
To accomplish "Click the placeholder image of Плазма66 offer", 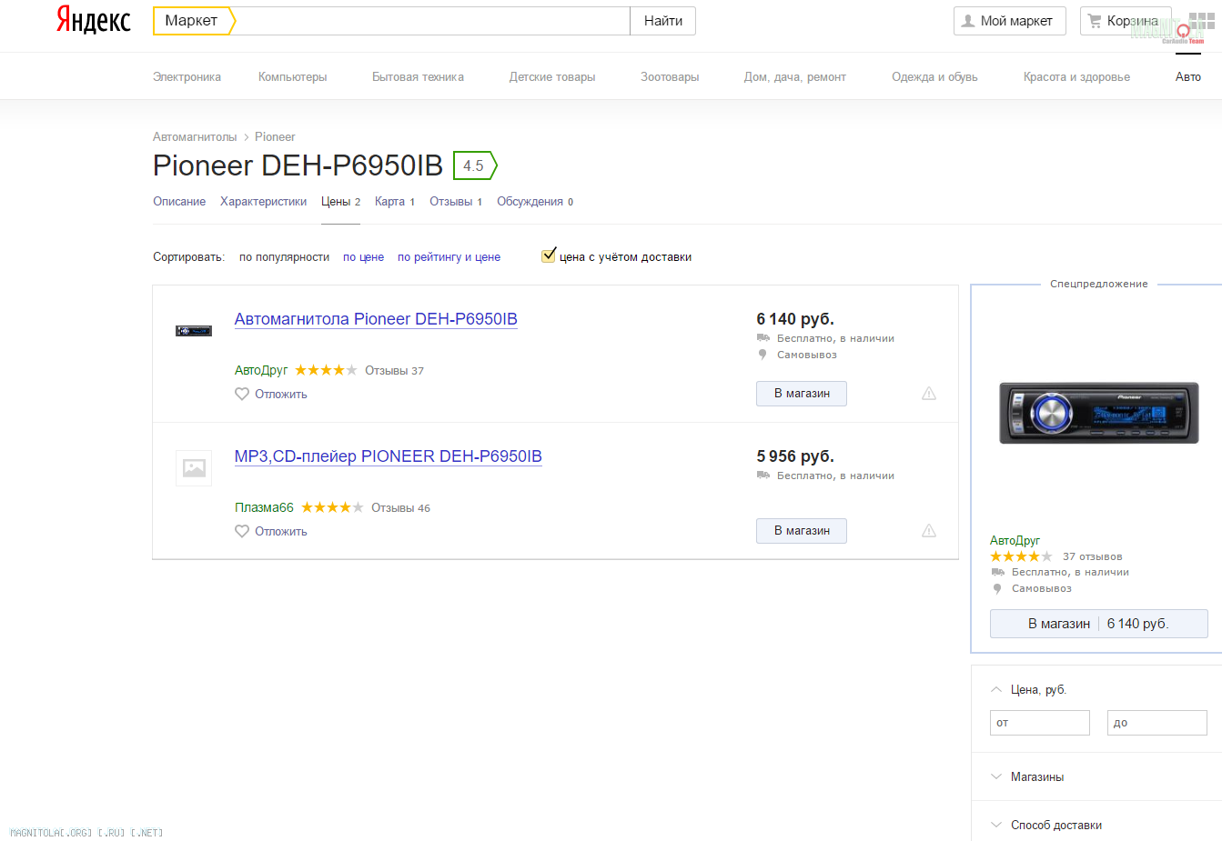I will coord(194,468).
